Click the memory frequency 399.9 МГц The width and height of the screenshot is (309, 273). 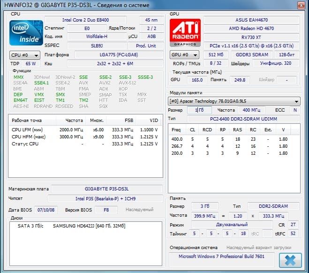click(x=204, y=216)
